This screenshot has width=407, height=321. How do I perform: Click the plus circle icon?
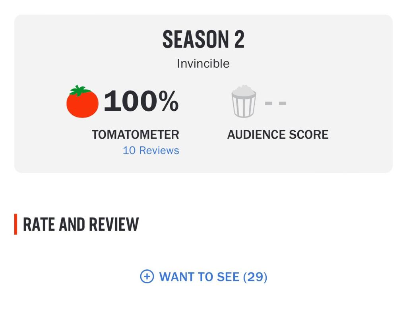pyautogui.click(x=147, y=277)
